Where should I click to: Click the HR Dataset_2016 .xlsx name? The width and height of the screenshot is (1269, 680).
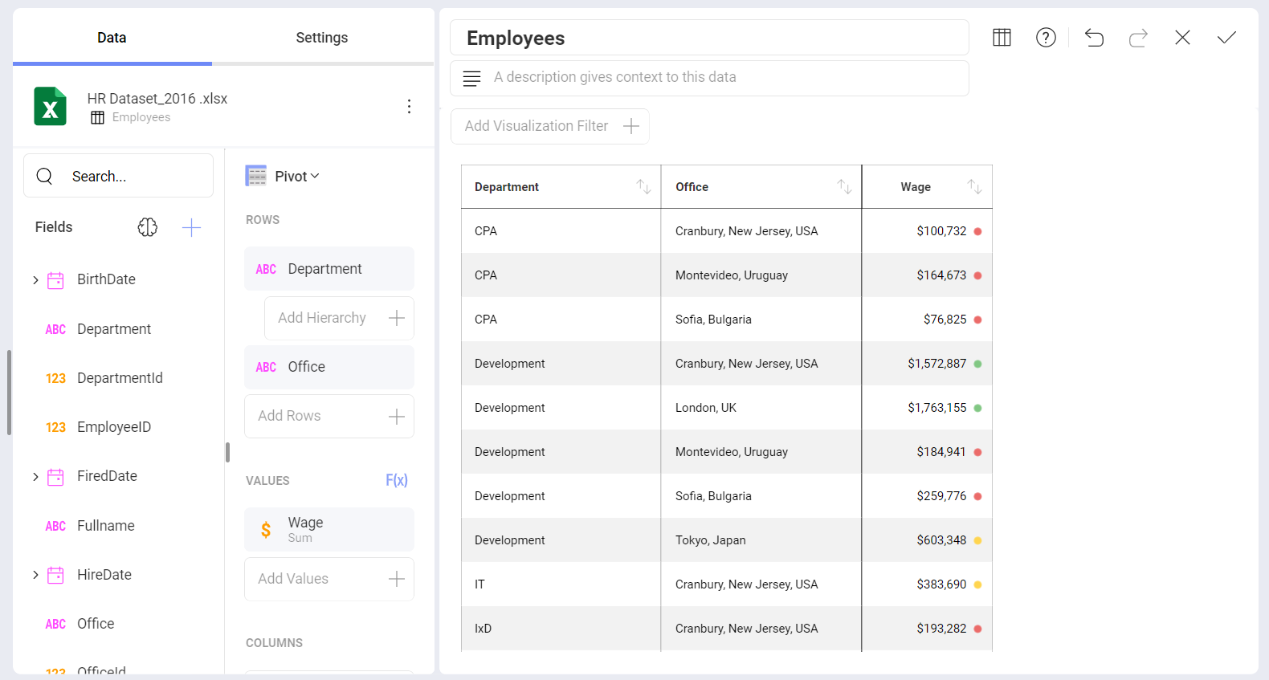pyautogui.click(x=157, y=99)
